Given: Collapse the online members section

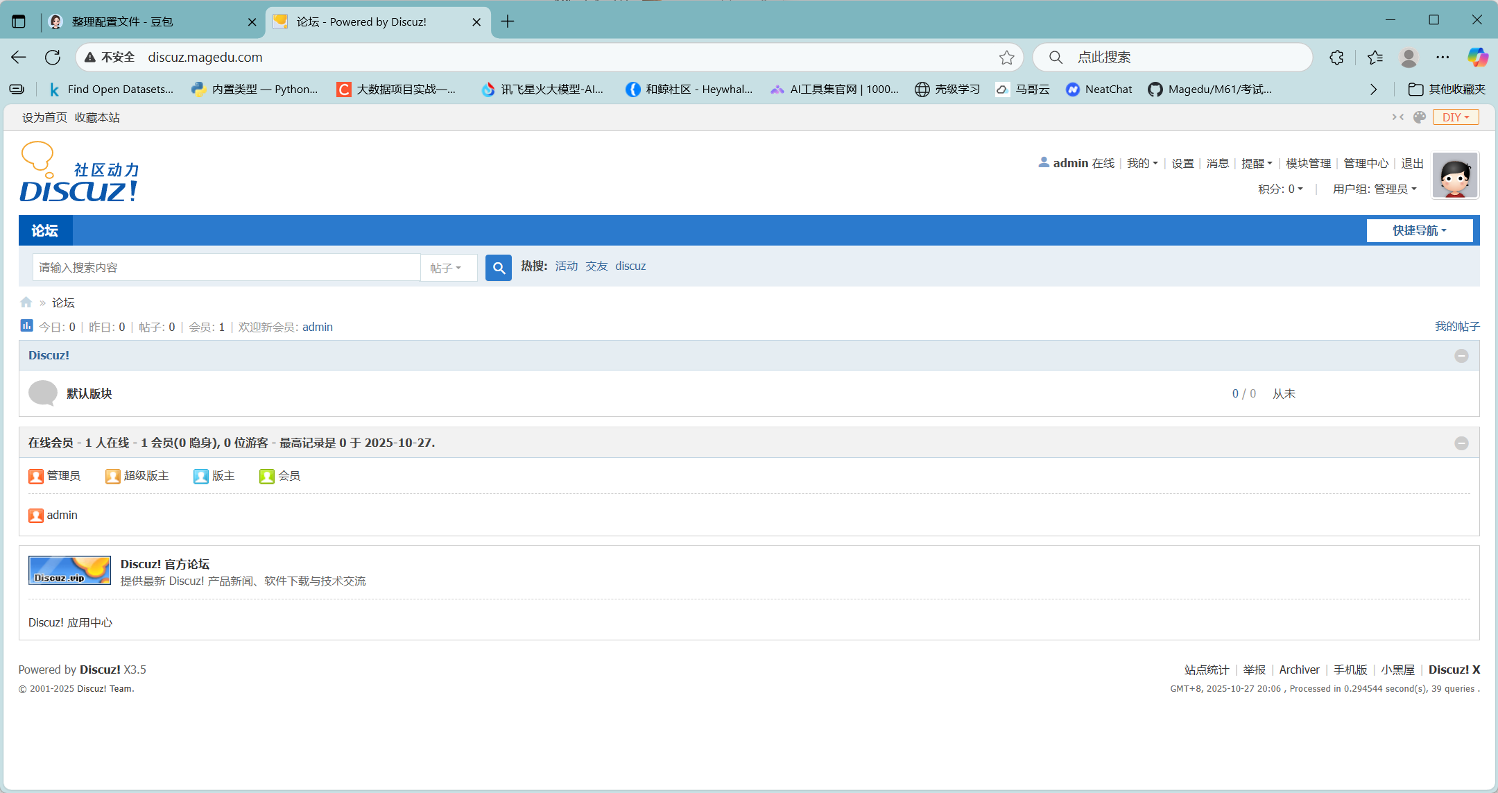Looking at the screenshot, I should pos(1461,443).
